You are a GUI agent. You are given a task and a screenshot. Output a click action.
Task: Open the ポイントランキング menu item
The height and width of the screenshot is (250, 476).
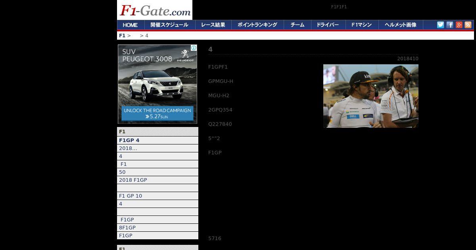click(x=257, y=25)
